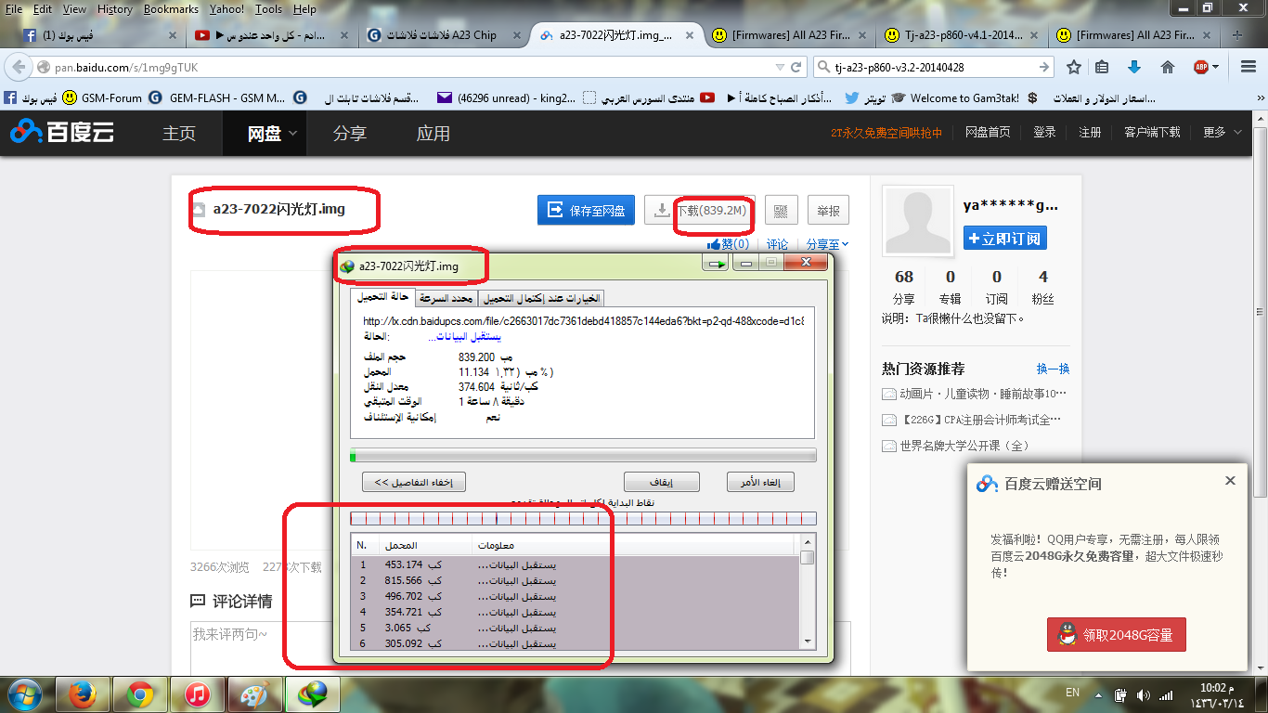
Task: Click the IDM dialog minimize-to-tray arrow icon
Action: (717, 265)
